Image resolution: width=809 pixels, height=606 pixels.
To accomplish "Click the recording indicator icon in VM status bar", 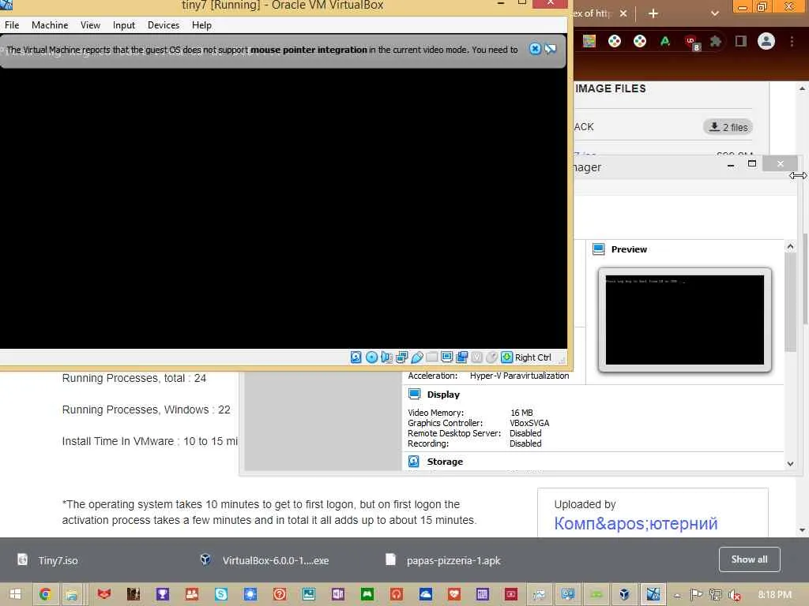I will coord(461,357).
